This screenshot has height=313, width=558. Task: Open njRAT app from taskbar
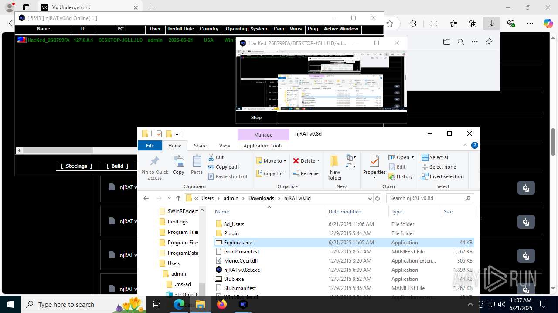(x=243, y=305)
